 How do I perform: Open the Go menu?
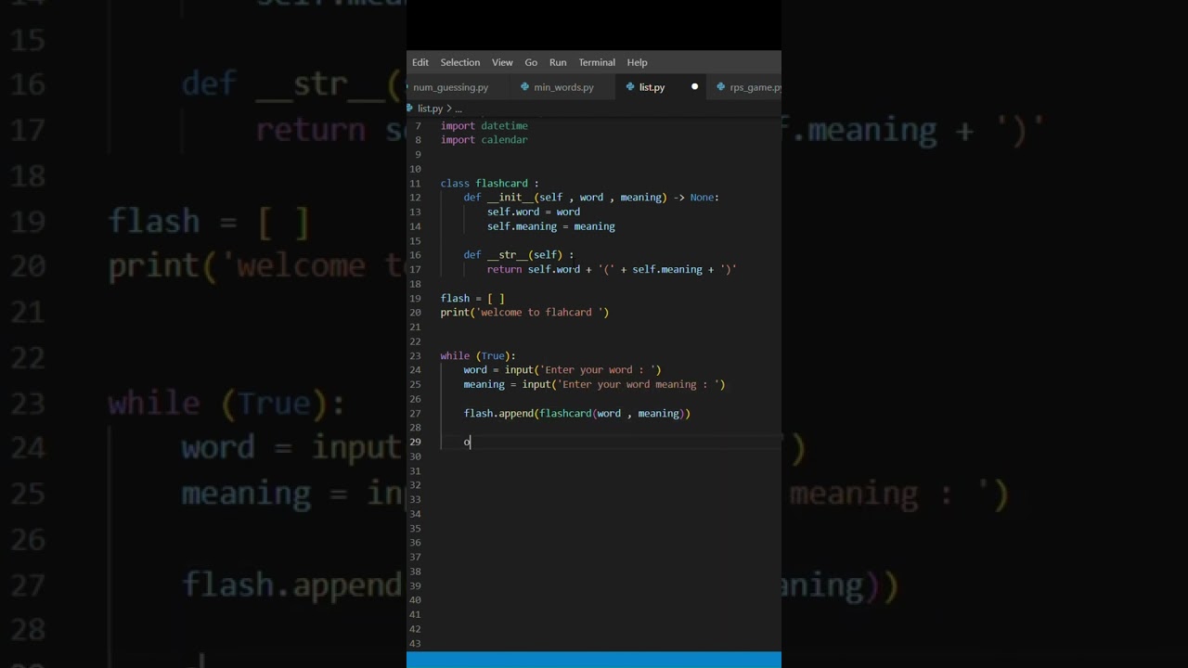pyautogui.click(x=531, y=62)
